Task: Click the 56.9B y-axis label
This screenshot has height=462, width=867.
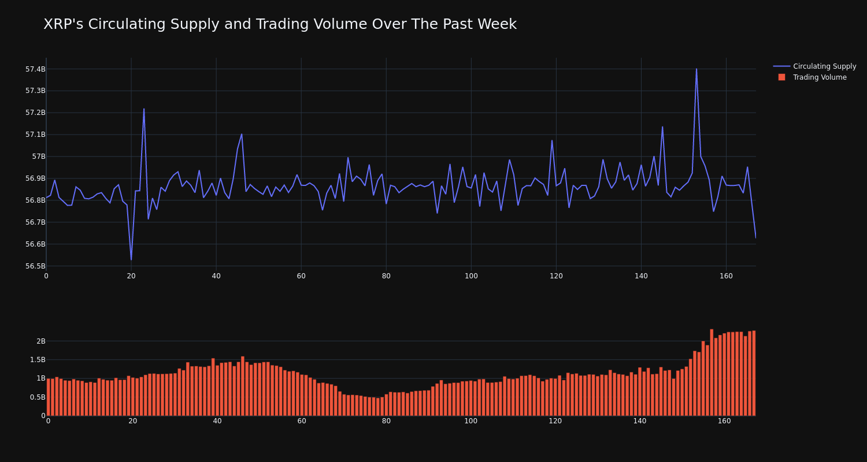Action: click(x=35, y=178)
